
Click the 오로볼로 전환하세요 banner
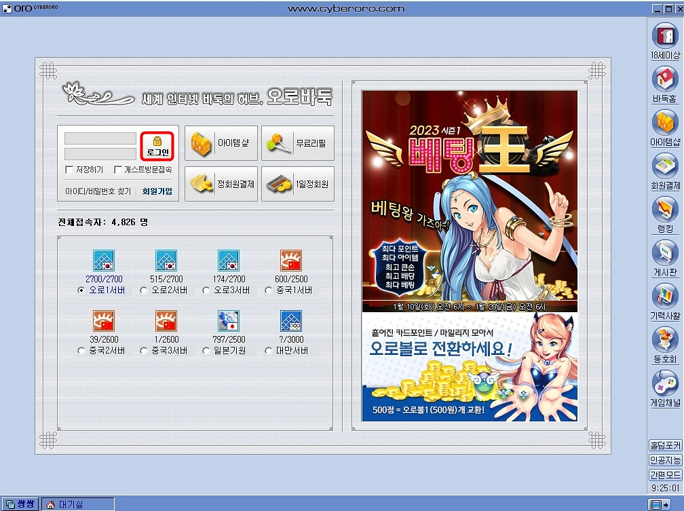pos(470,366)
